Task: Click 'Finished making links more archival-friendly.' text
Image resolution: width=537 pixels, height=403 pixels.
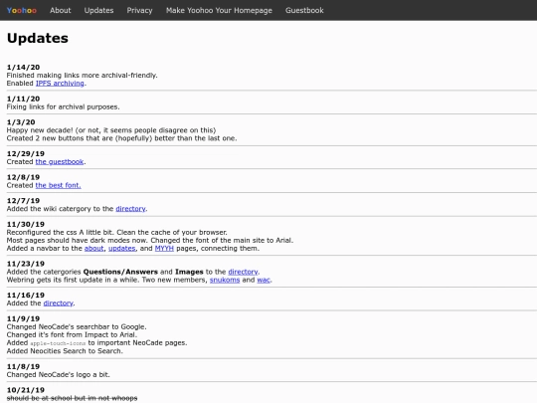Action: [83, 76]
